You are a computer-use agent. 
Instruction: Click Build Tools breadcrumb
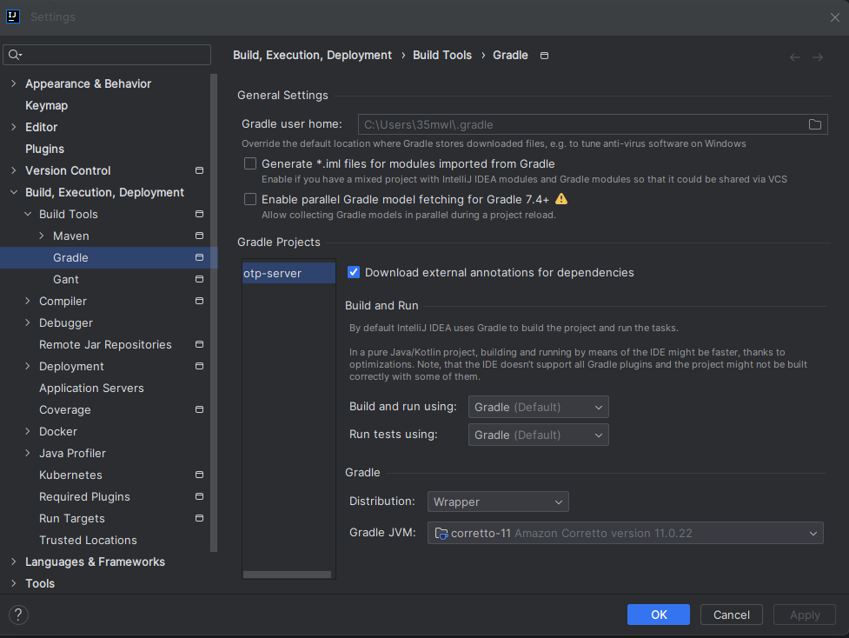(441, 56)
